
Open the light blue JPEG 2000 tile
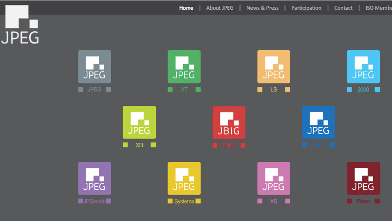pyautogui.click(x=363, y=67)
